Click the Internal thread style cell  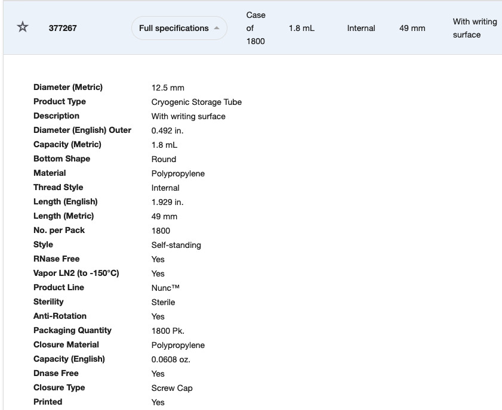(x=361, y=28)
